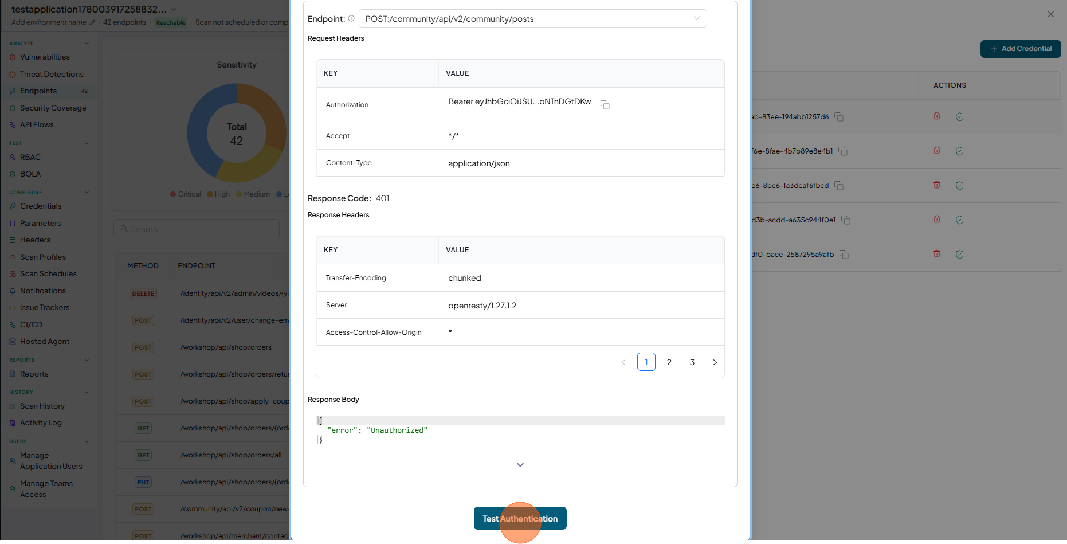Open the application name dropdown
The image size is (1067, 544).
click(174, 9)
